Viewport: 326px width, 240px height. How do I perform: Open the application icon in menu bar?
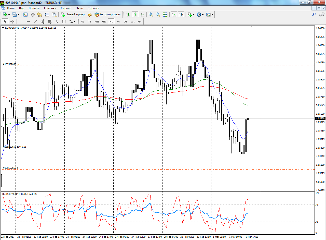(3, 8)
